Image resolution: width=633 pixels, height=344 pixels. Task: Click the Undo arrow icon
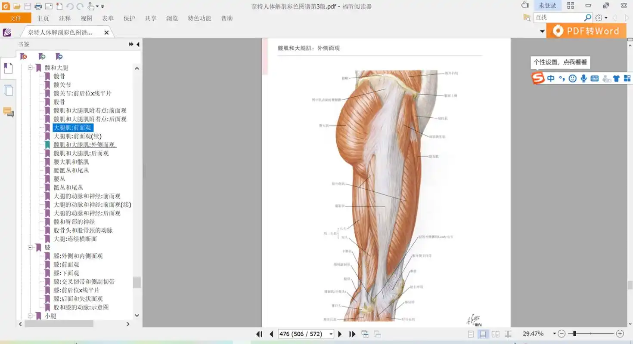tap(70, 6)
